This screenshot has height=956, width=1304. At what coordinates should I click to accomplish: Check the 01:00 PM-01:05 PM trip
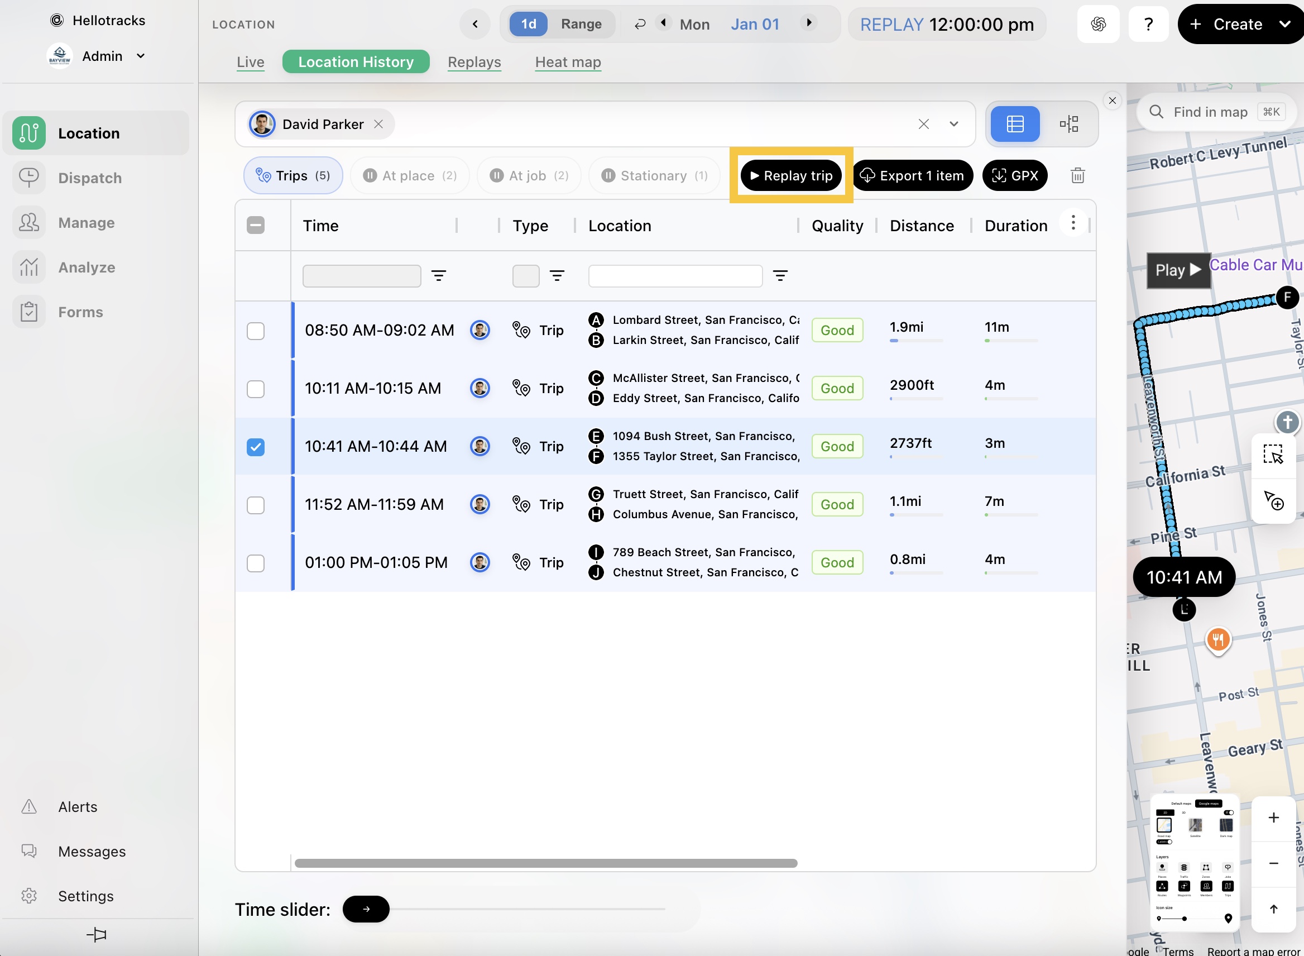(x=255, y=562)
